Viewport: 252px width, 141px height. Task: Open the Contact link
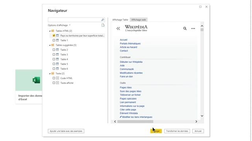(124, 51)
